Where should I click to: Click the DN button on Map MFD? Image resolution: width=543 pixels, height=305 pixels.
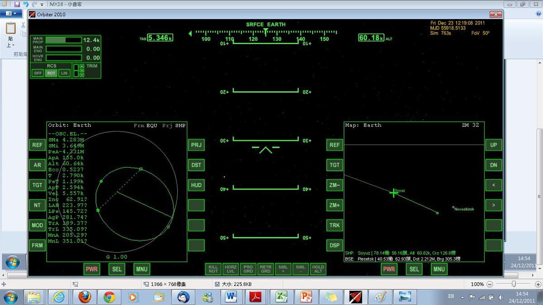point(494,165)
